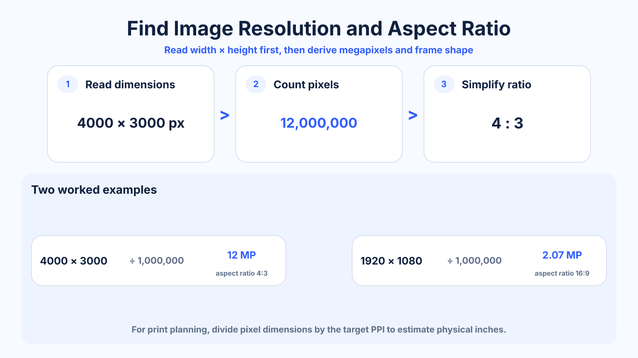Select "1920 × 1080" in the second example
This screenshot has height=358, width=638.
391,261
